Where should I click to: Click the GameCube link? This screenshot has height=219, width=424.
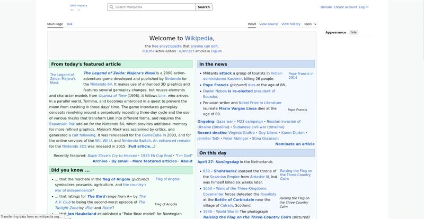click(x=152, y=135)
